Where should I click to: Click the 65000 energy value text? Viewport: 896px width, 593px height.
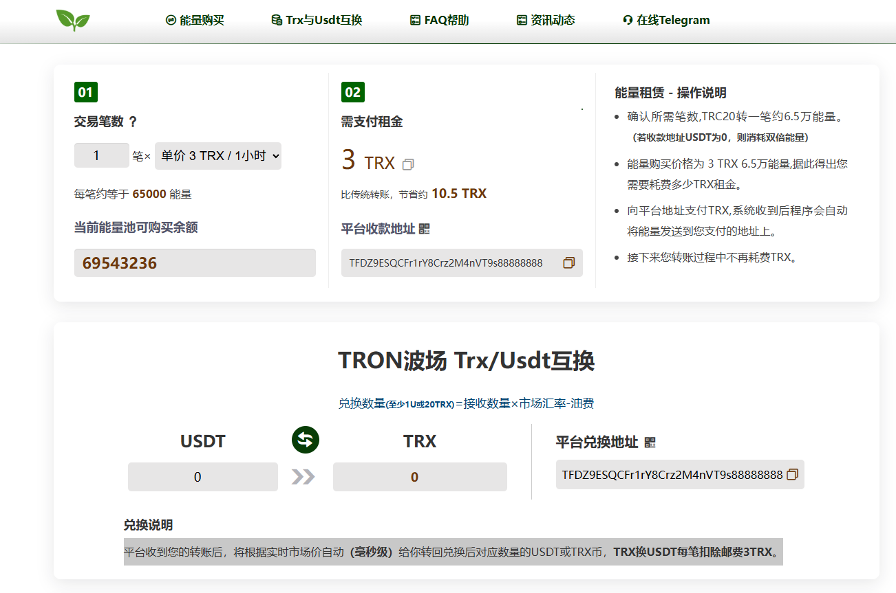(x=149, y=194)
